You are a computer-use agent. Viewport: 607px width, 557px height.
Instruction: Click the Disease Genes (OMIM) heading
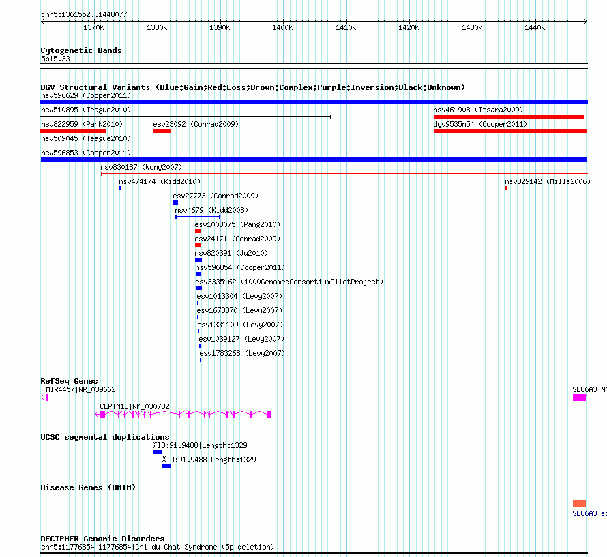pyautogui.click(x=88, y=487)
